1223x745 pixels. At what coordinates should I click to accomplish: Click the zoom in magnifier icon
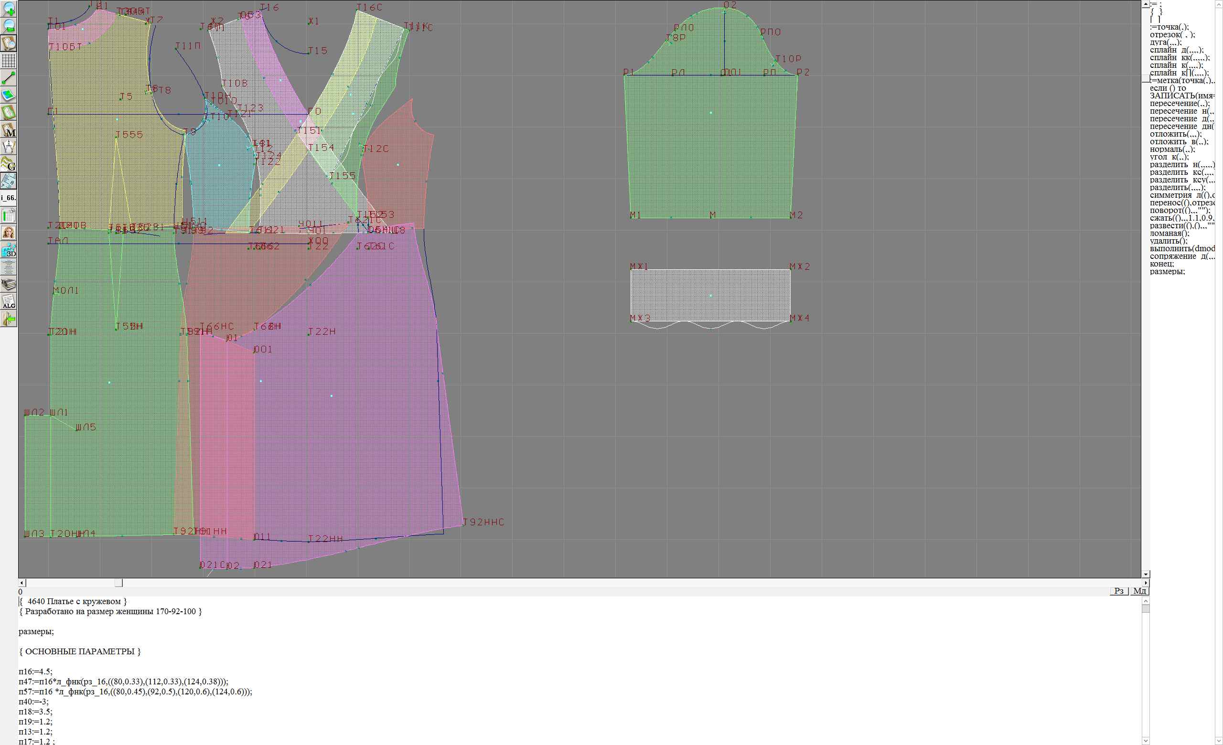(x=9, y=9)
